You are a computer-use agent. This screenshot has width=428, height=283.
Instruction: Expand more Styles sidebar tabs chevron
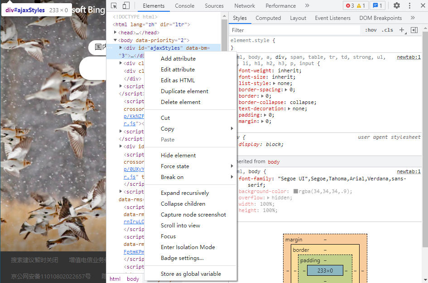click(x=413, y=18)
